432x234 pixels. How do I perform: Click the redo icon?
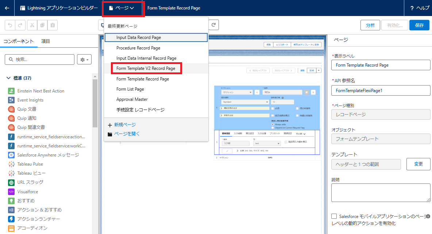(20, 25)
